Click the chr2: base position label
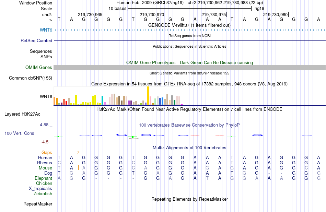Screen dimensions: 326x212 click(x=47, y=14)
